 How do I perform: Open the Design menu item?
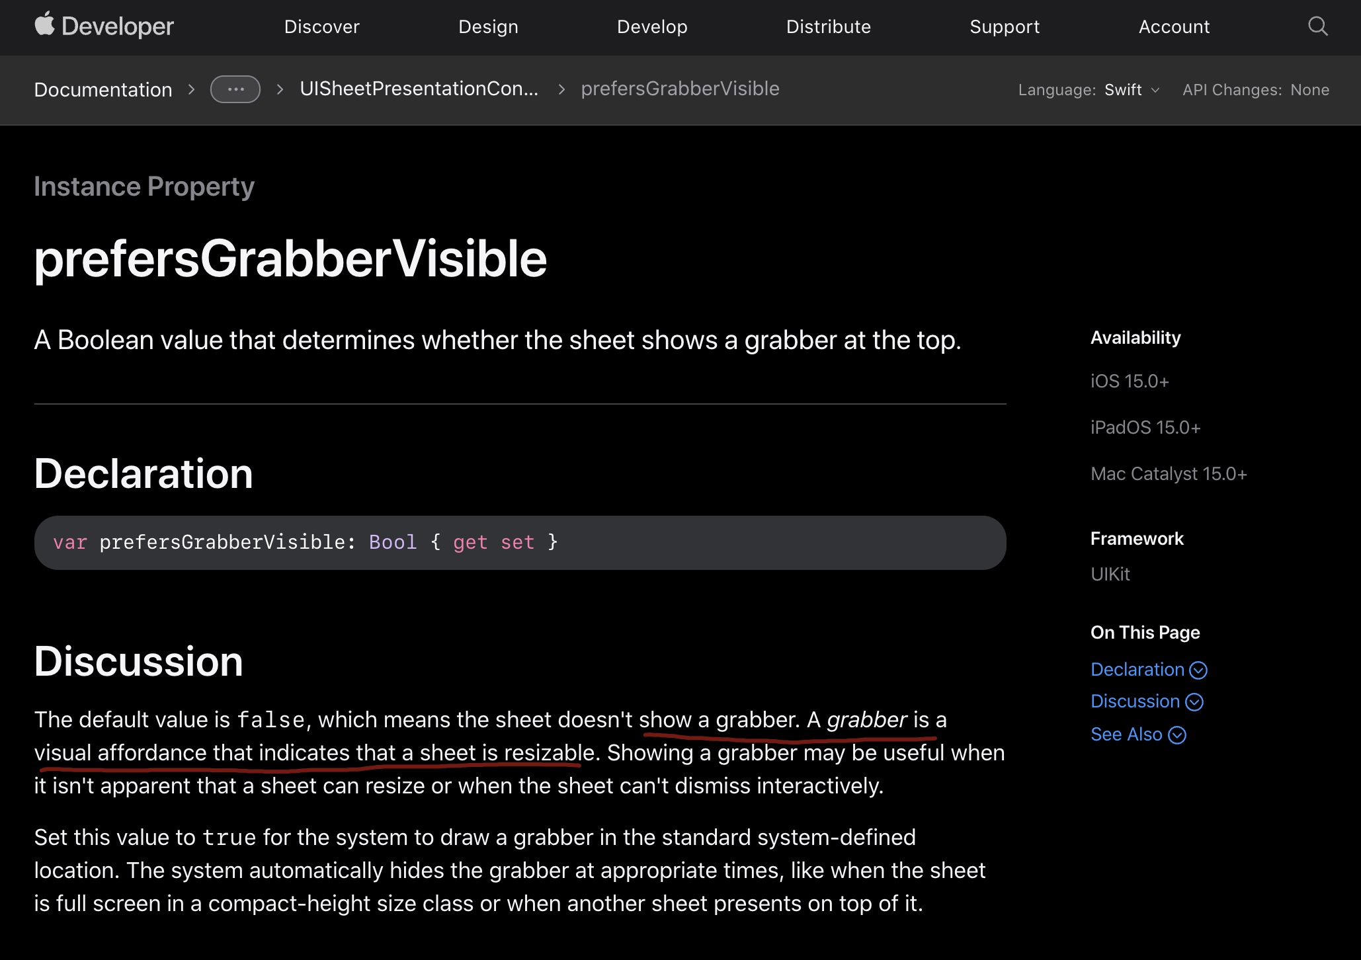click(488, 27)
